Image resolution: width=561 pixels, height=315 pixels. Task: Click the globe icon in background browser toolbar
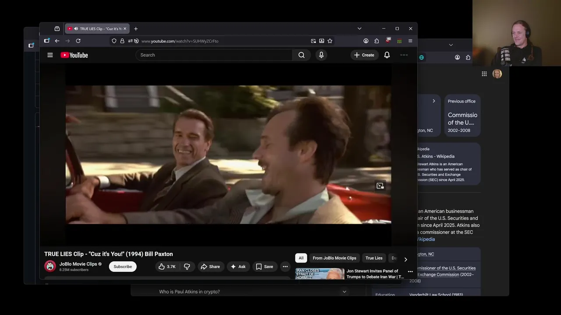tap(421, 57)
